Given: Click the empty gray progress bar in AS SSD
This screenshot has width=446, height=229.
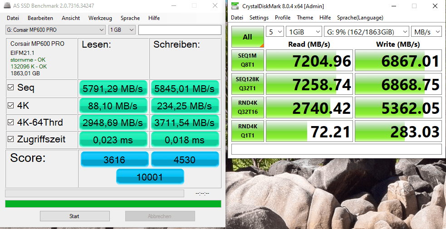Looking at the screenshot, I should (94, 194).
